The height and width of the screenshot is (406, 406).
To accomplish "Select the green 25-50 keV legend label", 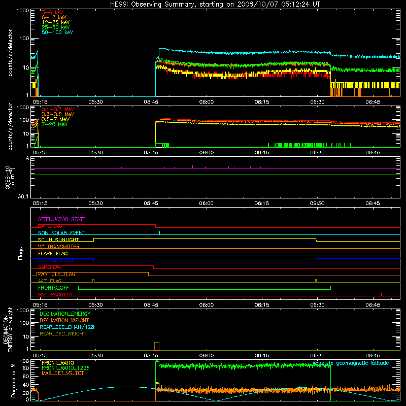I will [x=55, y=27].
